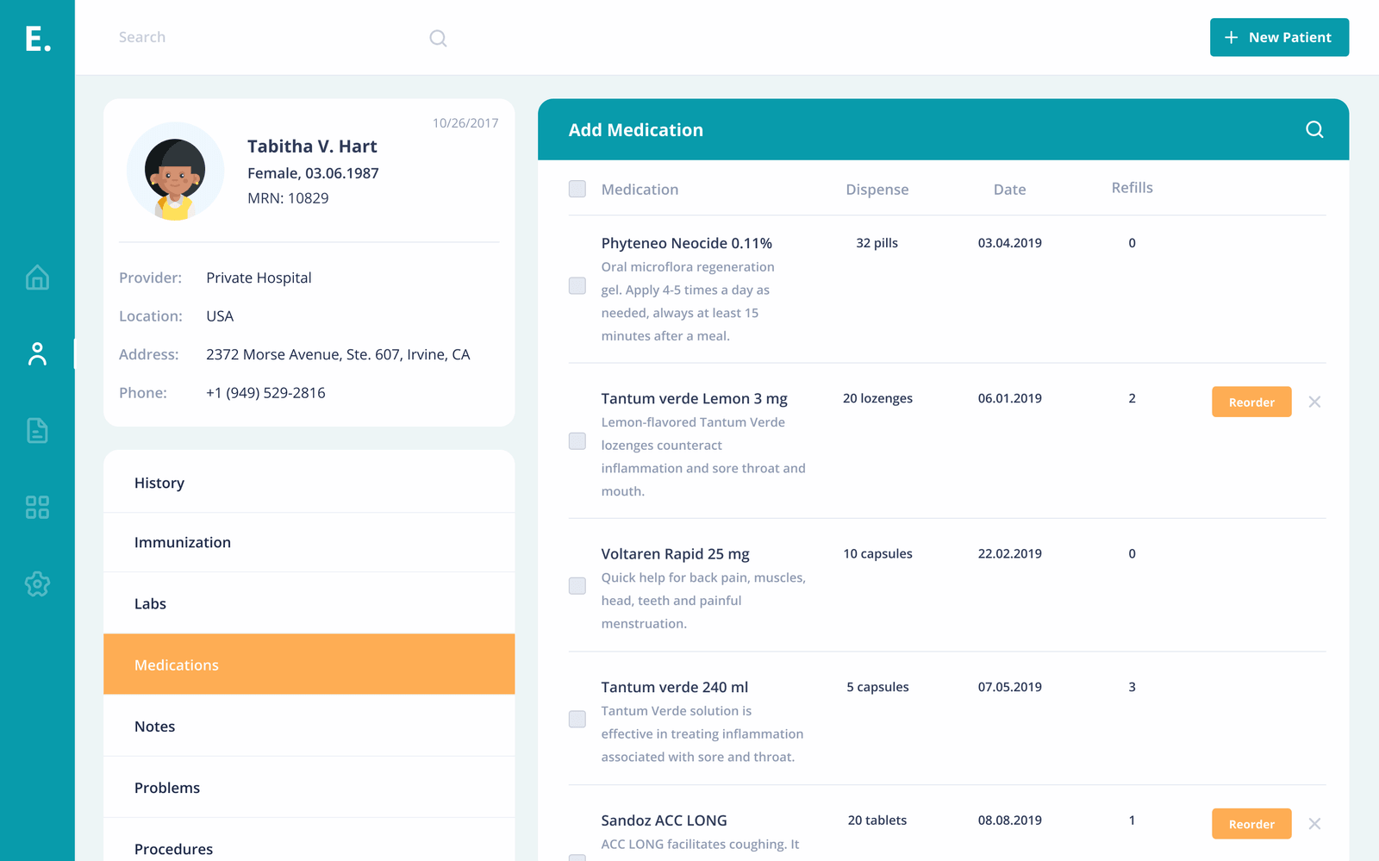Click the magnifier icon in top search bar
This screenshot has height=861, width=1379.
pos(438,38)
